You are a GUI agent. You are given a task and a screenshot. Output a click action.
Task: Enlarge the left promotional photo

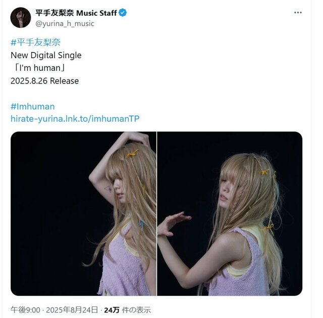[83, 213]
